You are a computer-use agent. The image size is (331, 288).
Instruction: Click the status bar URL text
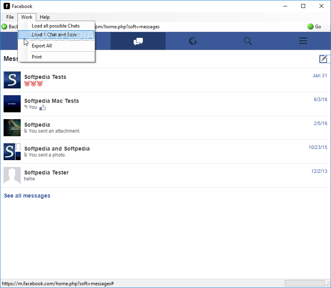[x=58, y=284]
